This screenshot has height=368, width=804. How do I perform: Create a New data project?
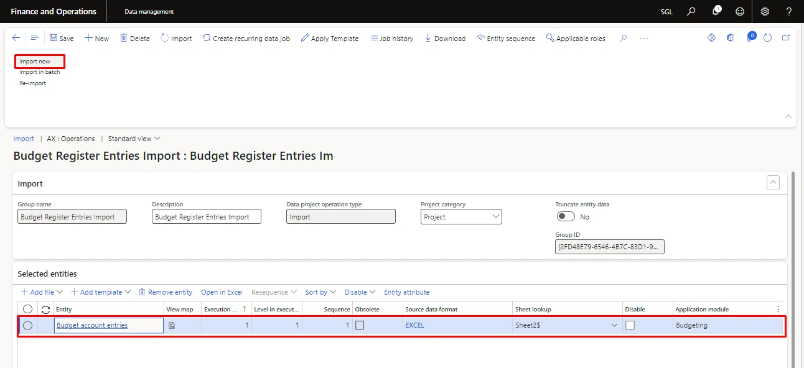(96, 38)
